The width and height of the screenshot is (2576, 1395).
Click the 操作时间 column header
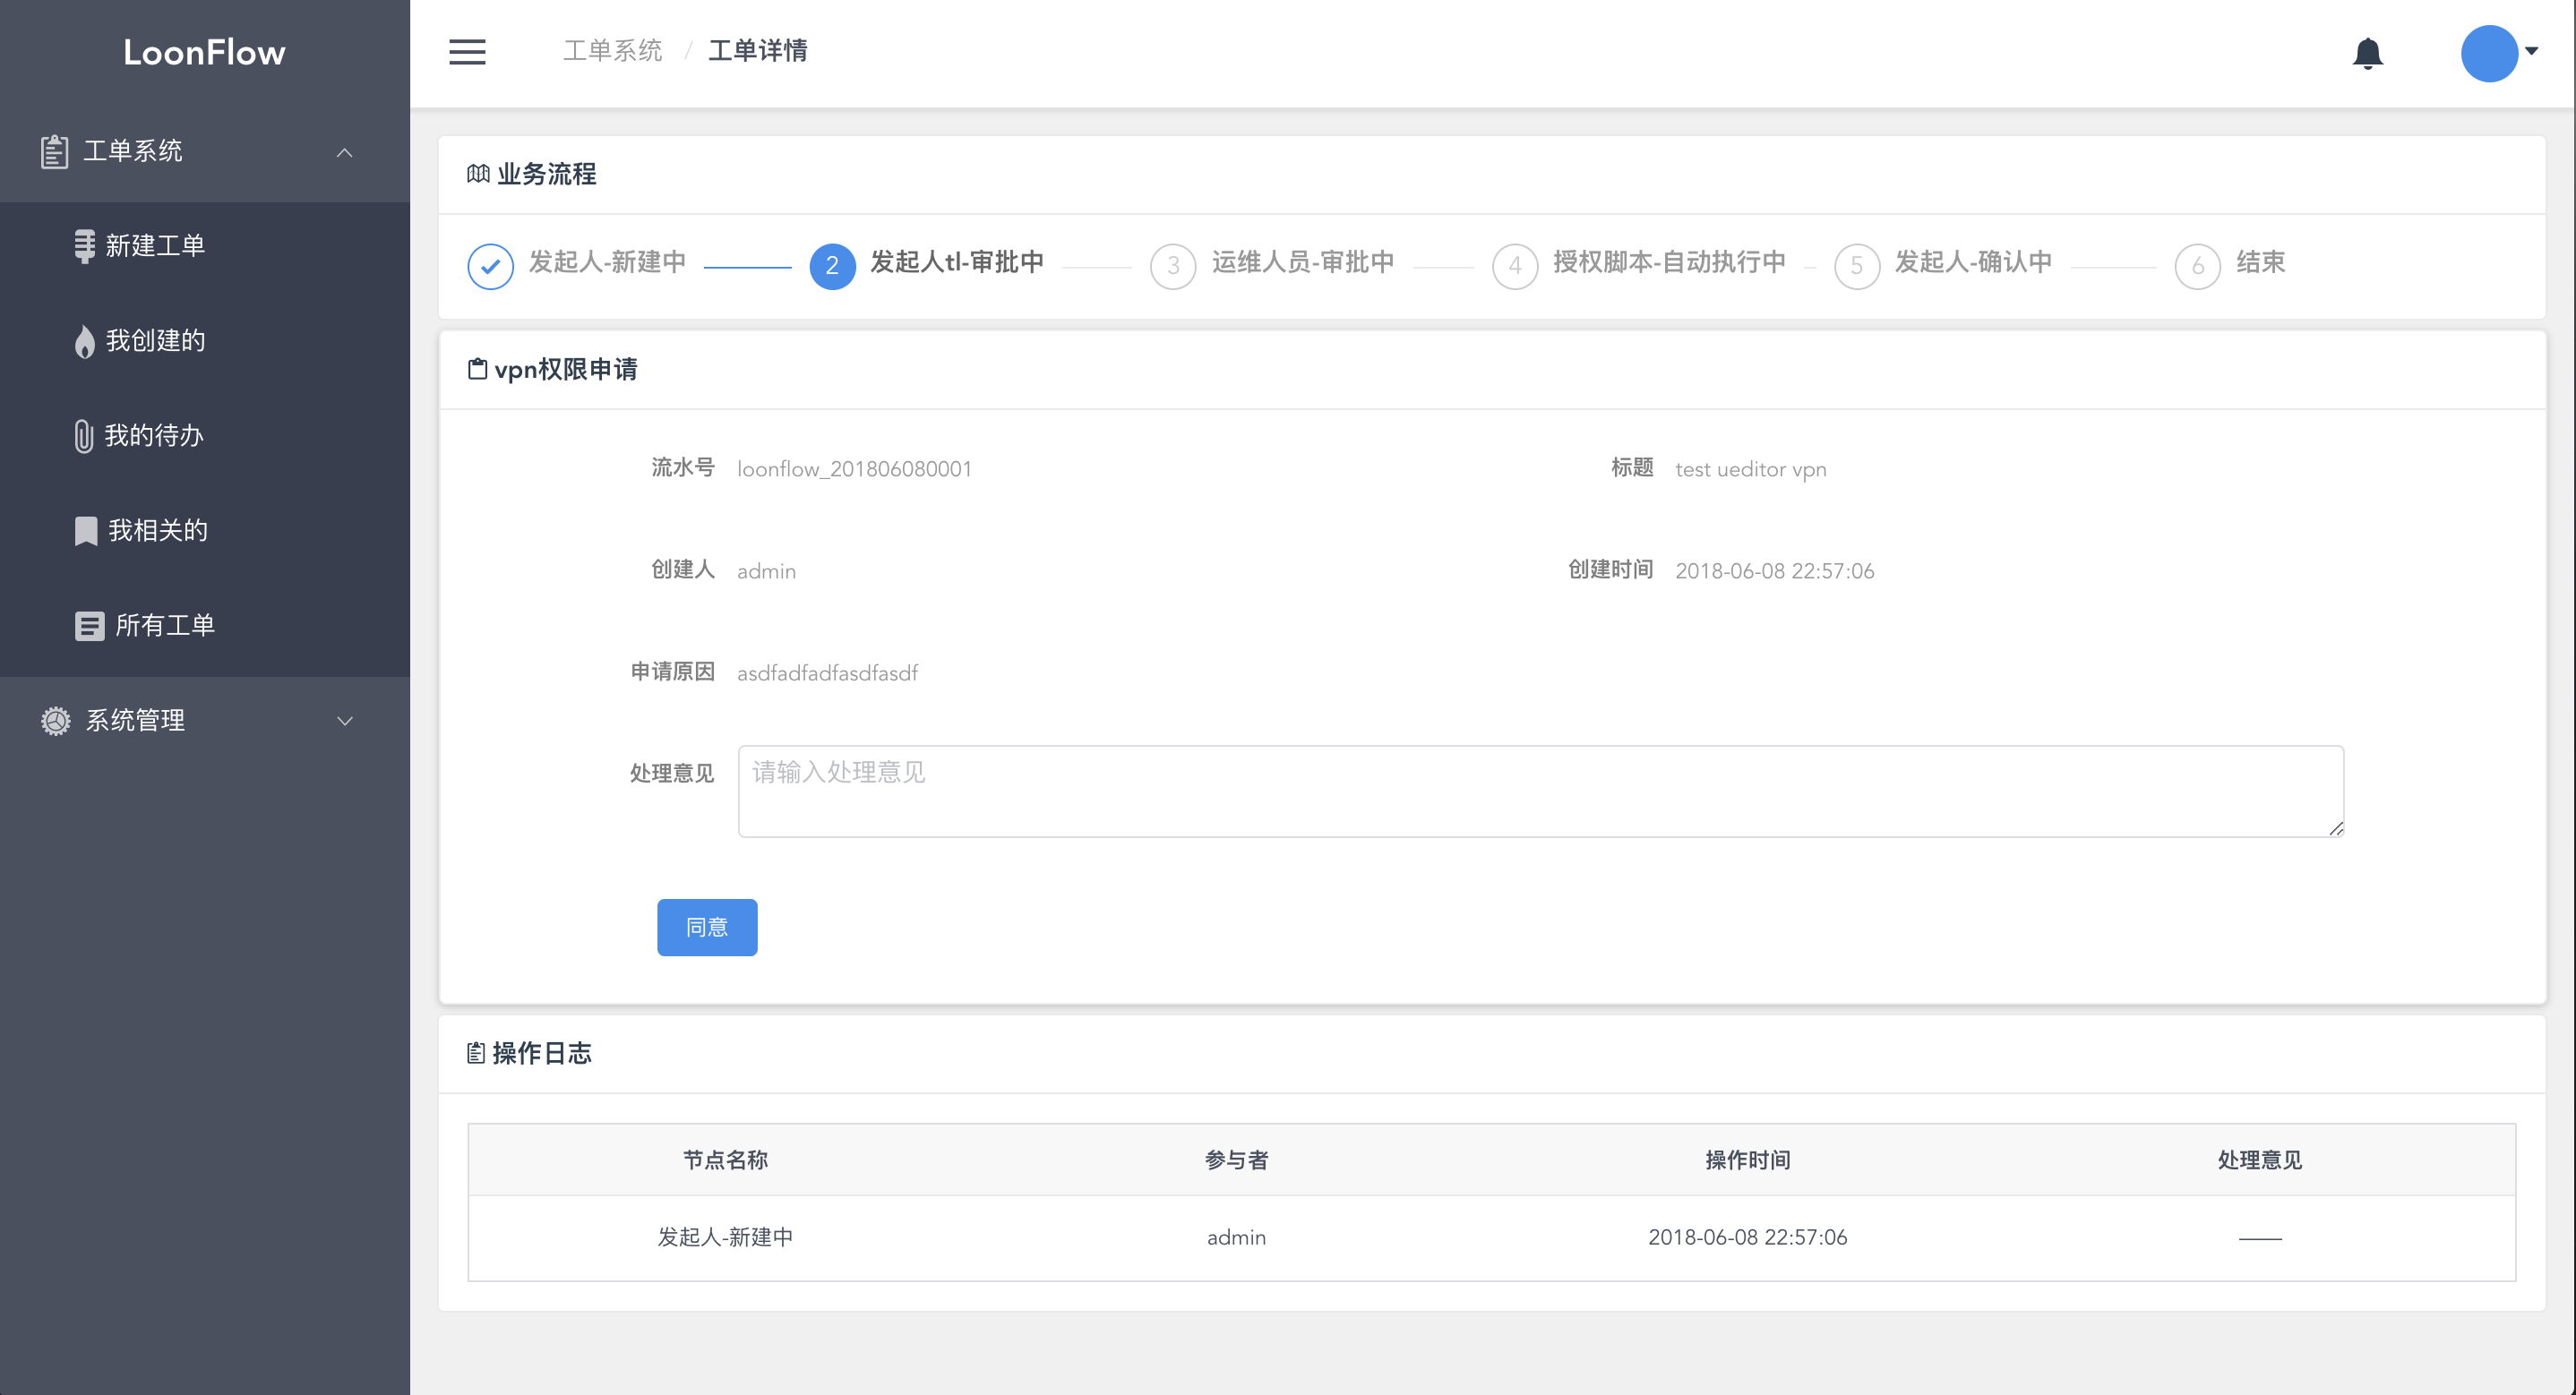click(1747, 1160)
